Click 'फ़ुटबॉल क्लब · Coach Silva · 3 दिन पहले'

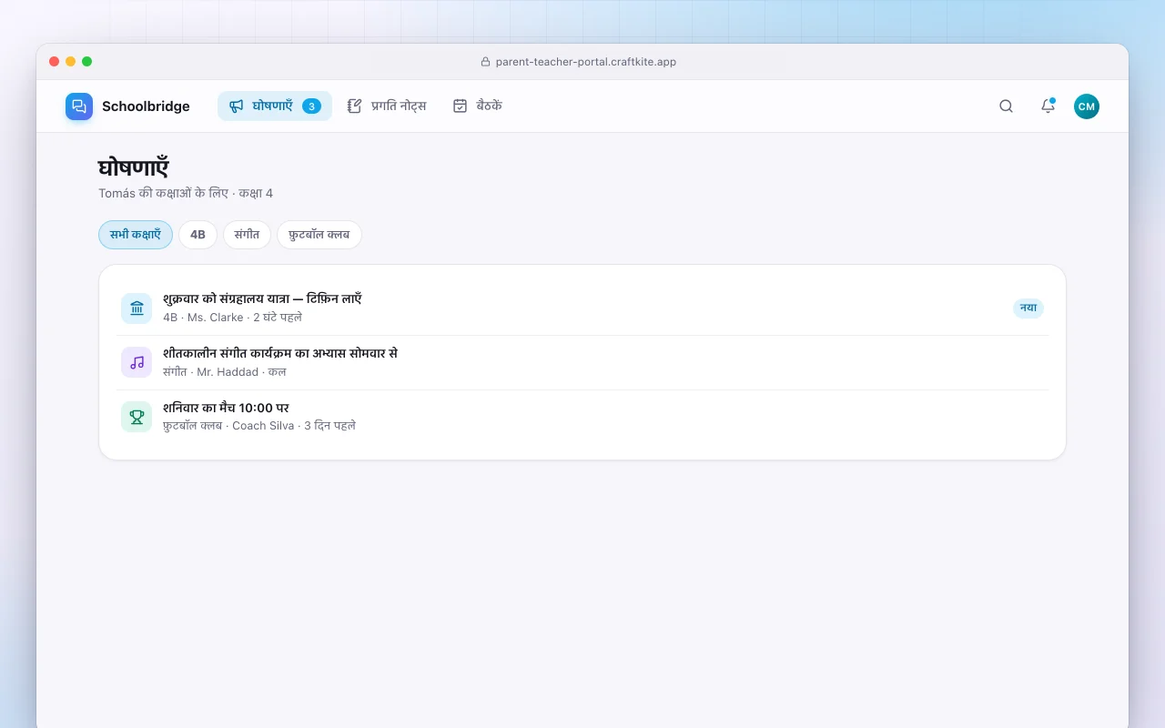coord(259,426)
